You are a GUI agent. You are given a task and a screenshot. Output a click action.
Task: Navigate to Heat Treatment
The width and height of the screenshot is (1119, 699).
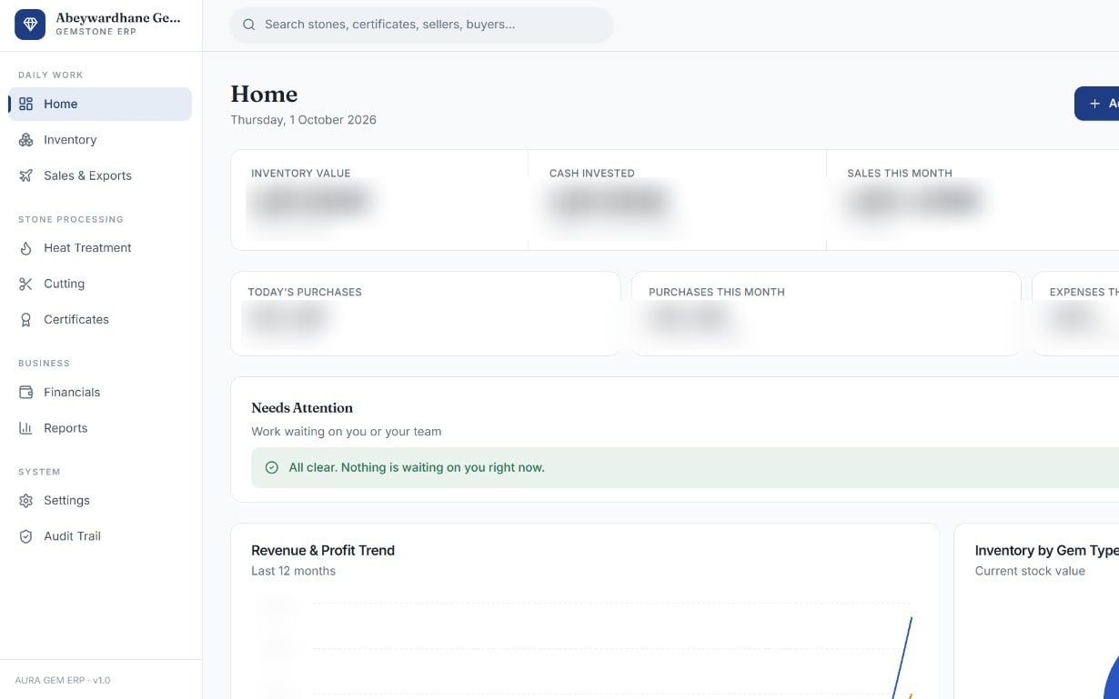pos(100,247)
